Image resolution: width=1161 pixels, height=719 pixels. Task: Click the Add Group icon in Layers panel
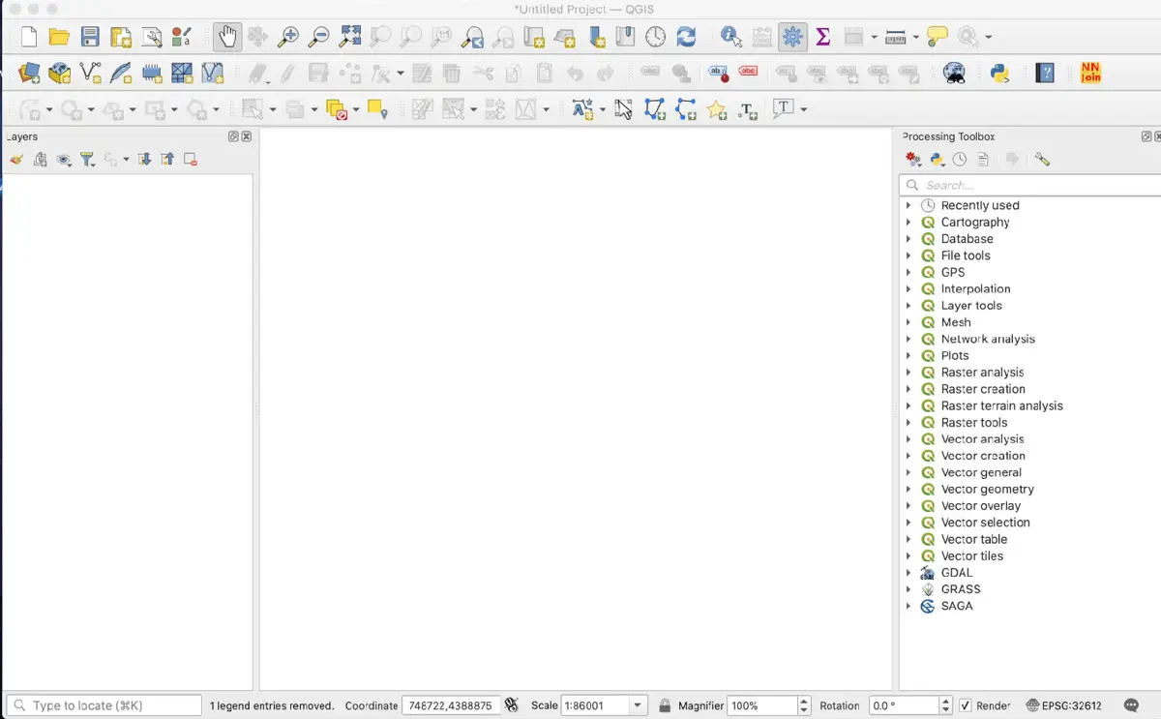(x=40, y=160)
